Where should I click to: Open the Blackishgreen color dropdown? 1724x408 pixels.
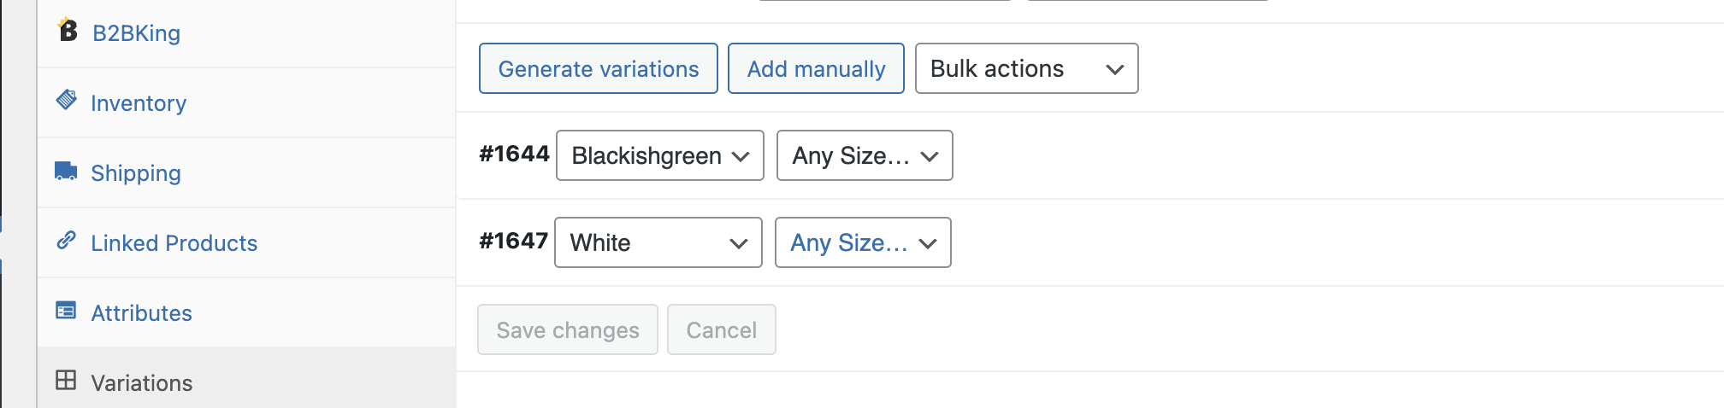click(659, 155)
